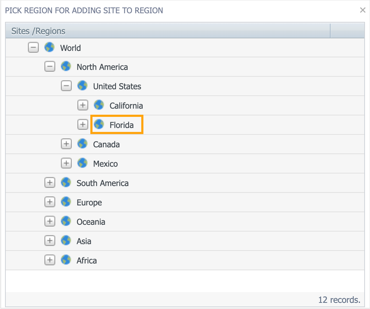Collapse the World tree node

tap(33, 48)
